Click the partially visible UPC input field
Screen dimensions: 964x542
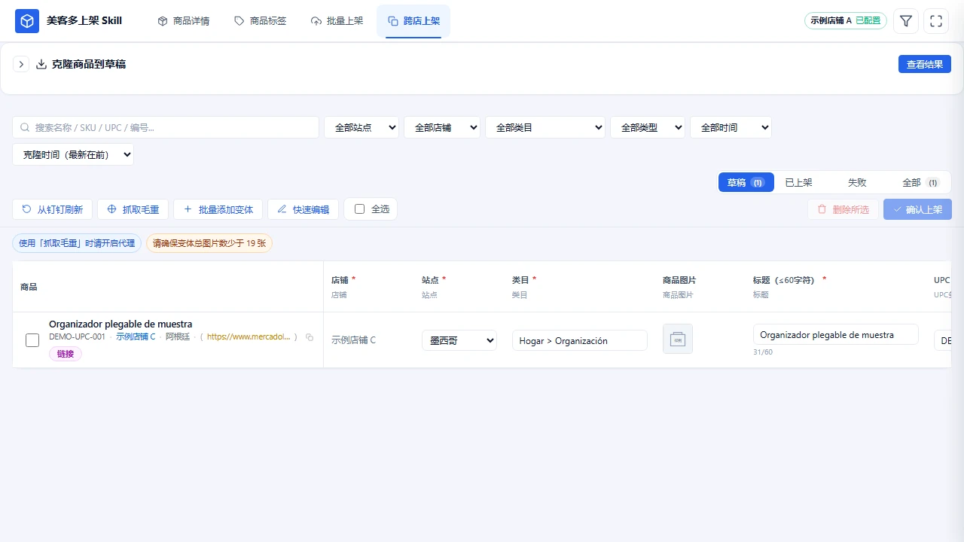point(943,340)
